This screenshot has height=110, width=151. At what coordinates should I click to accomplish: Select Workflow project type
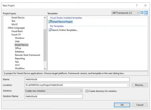click(x=20, y=68)
